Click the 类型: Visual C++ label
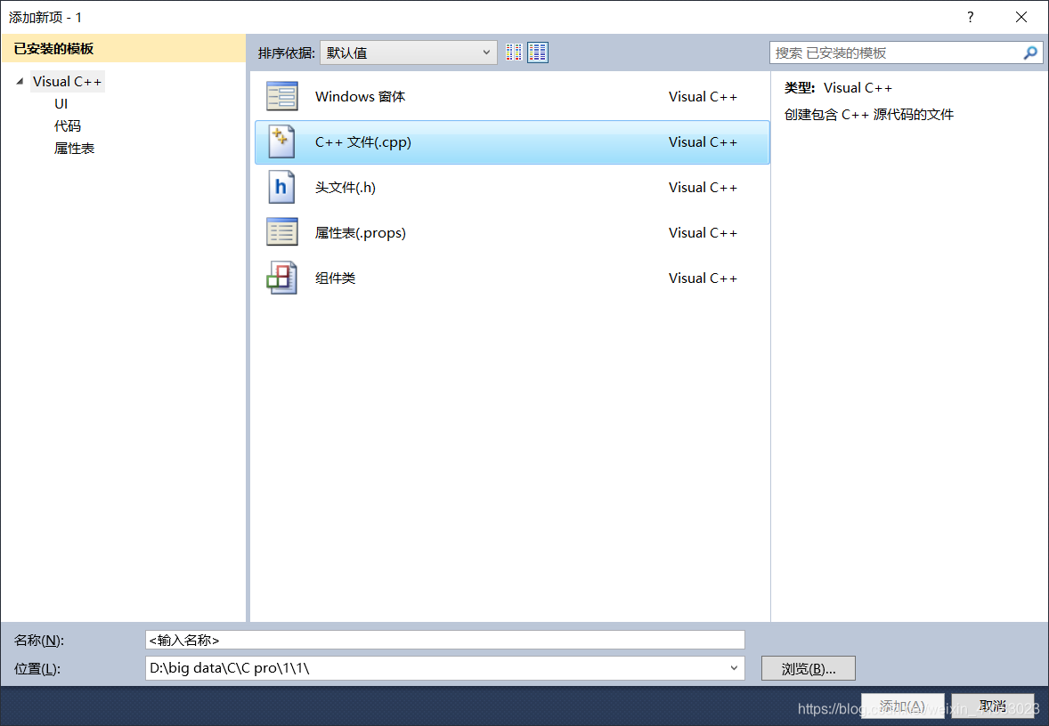Screen dimensions: 1049x726 click(x=838, y=87)
